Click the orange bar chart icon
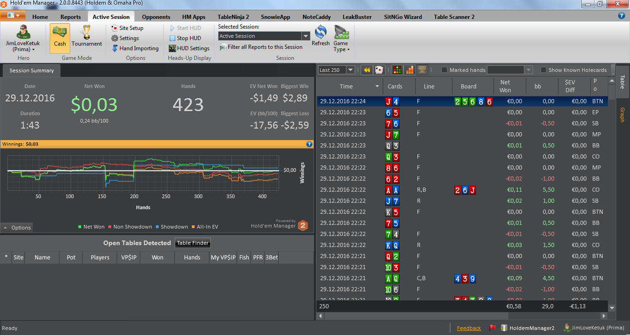 (409, 70)
